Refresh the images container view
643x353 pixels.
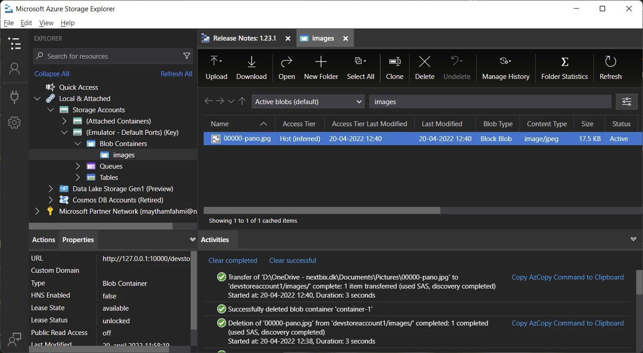tap(610, 68)
